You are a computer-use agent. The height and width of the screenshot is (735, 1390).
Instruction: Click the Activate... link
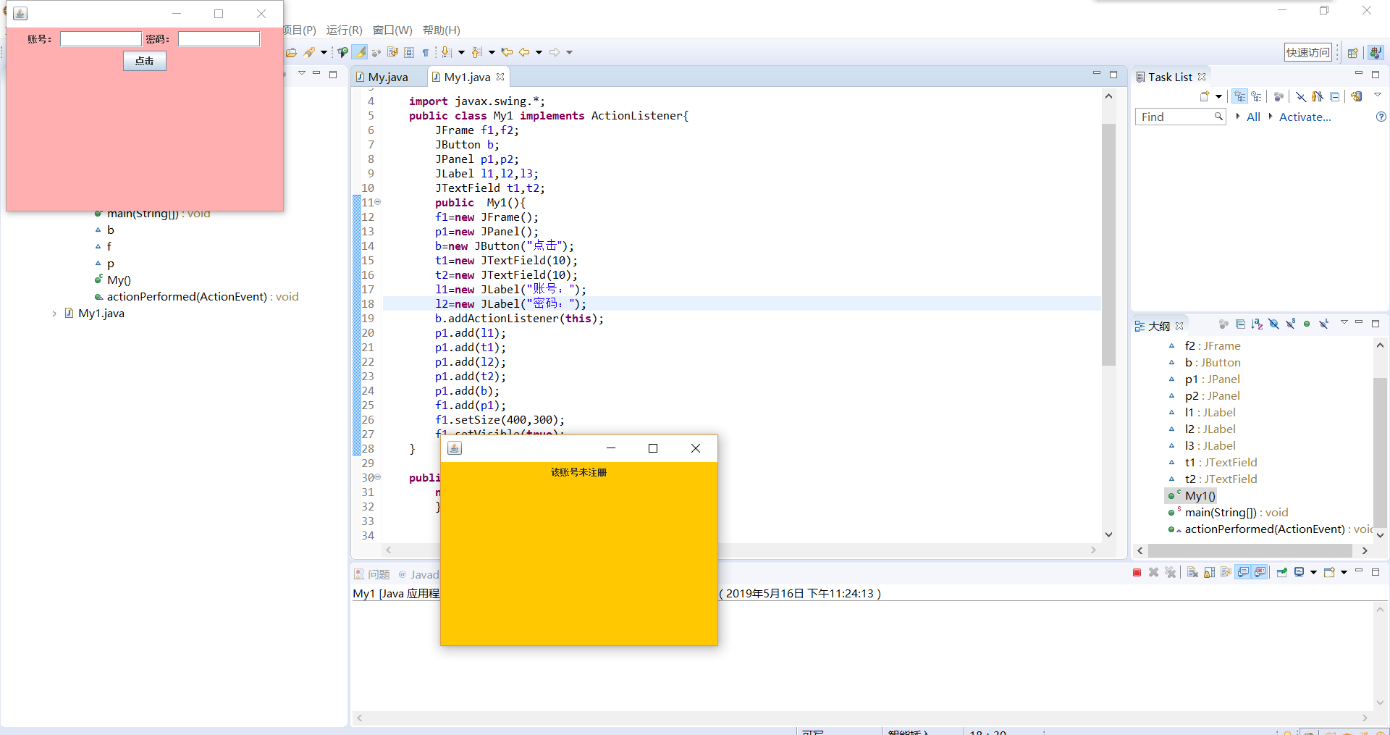pos(1305,117)
